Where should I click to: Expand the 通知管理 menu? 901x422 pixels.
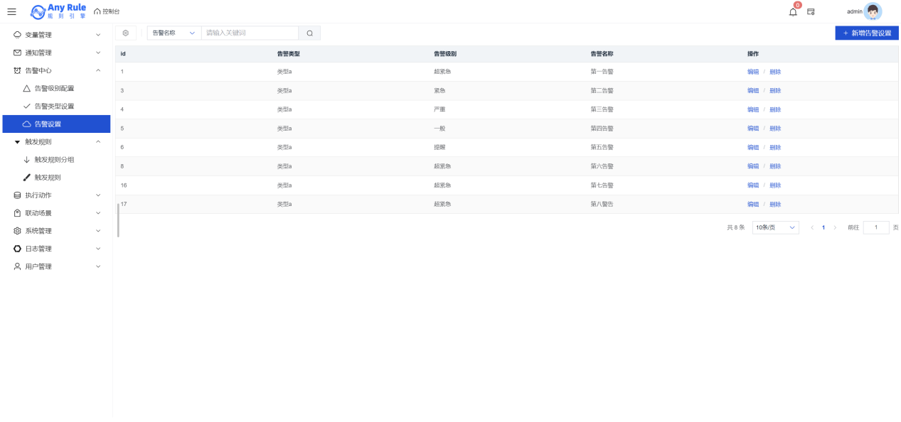(x=56, y=53)
